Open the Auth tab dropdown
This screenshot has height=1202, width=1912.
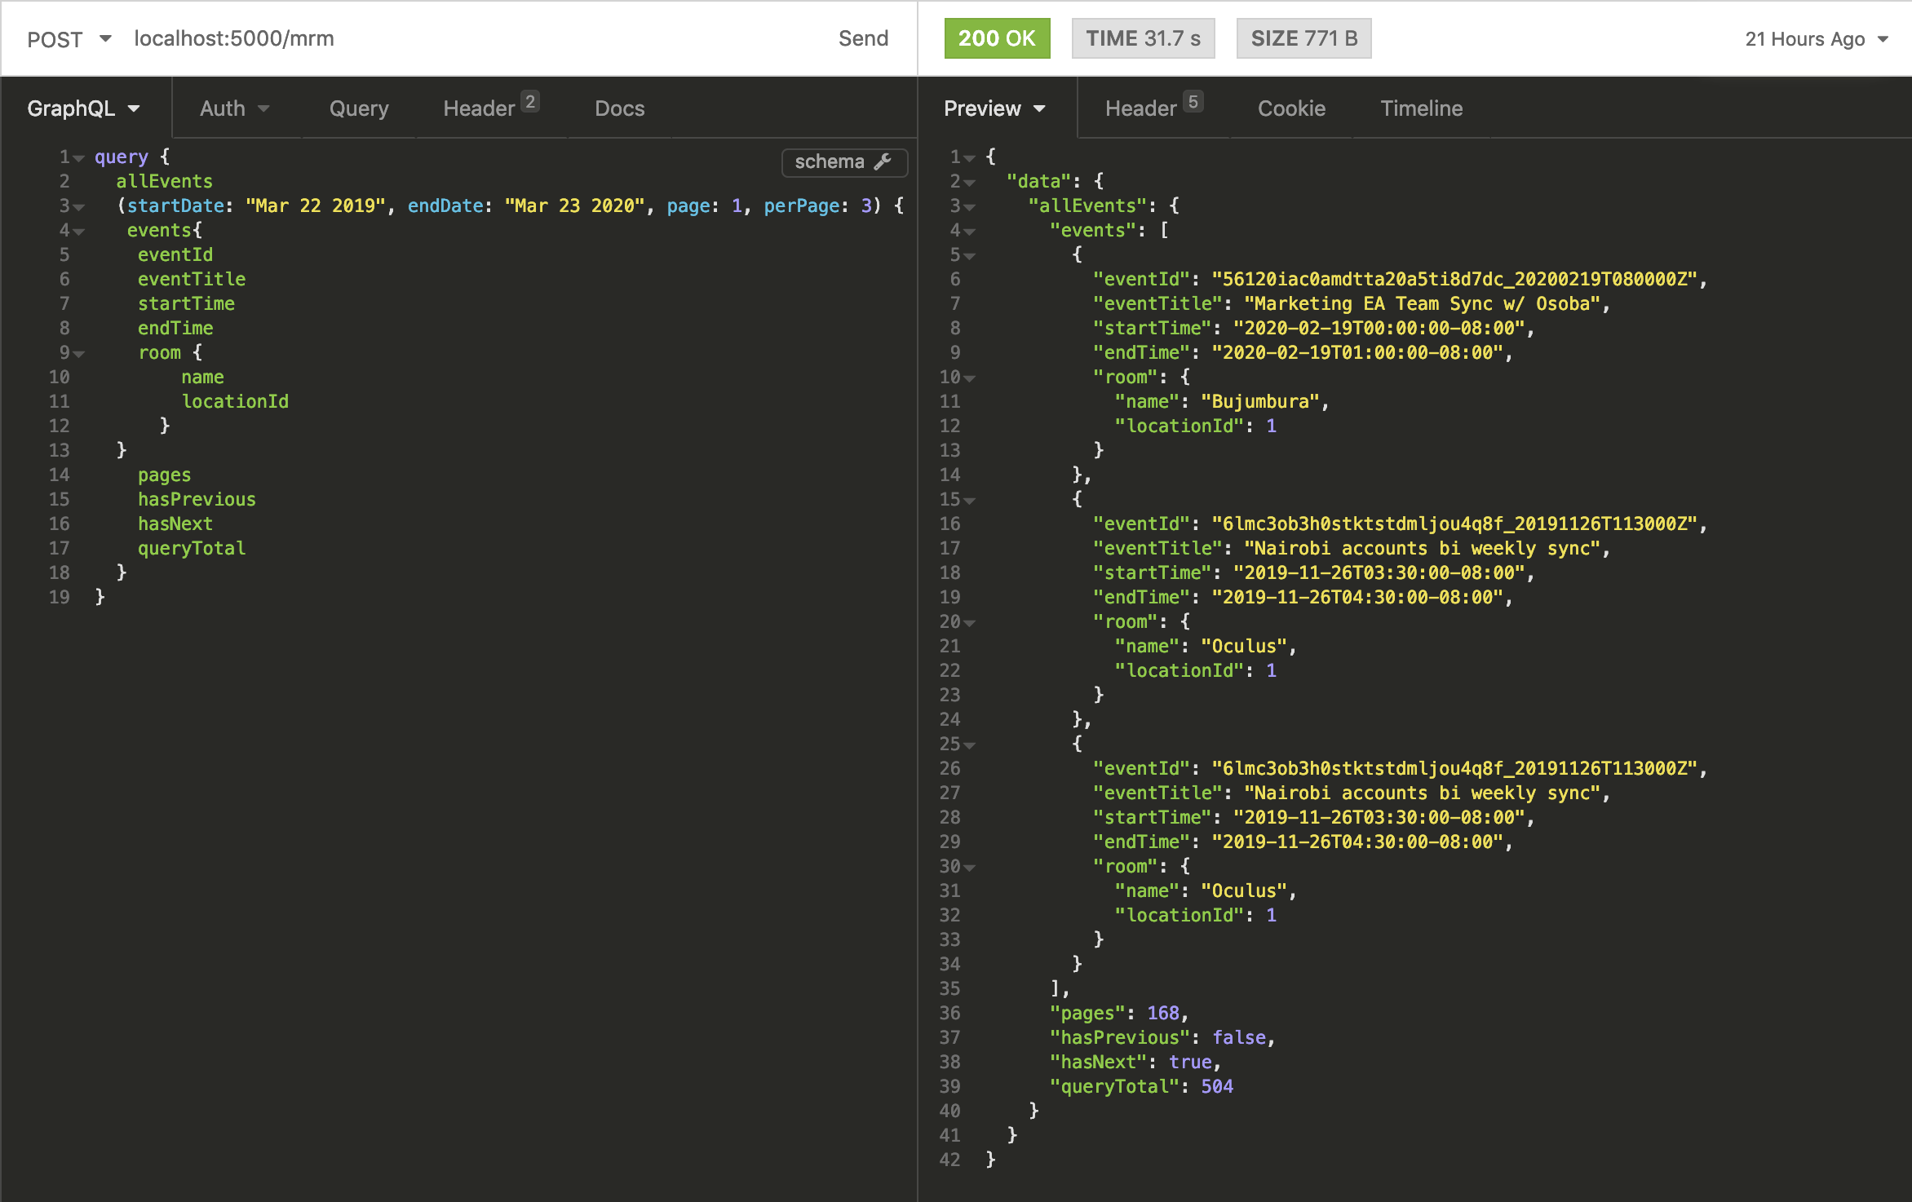point(234,108)
